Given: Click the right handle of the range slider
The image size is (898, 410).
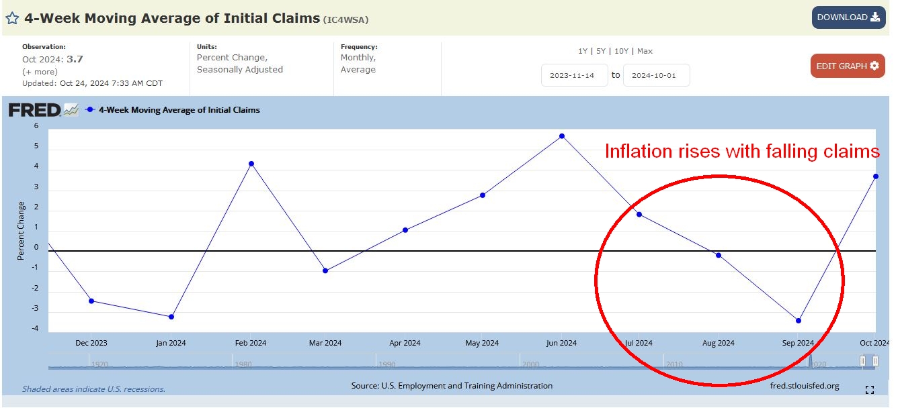Looking at the screenshot, I should [x=875, y=361].
